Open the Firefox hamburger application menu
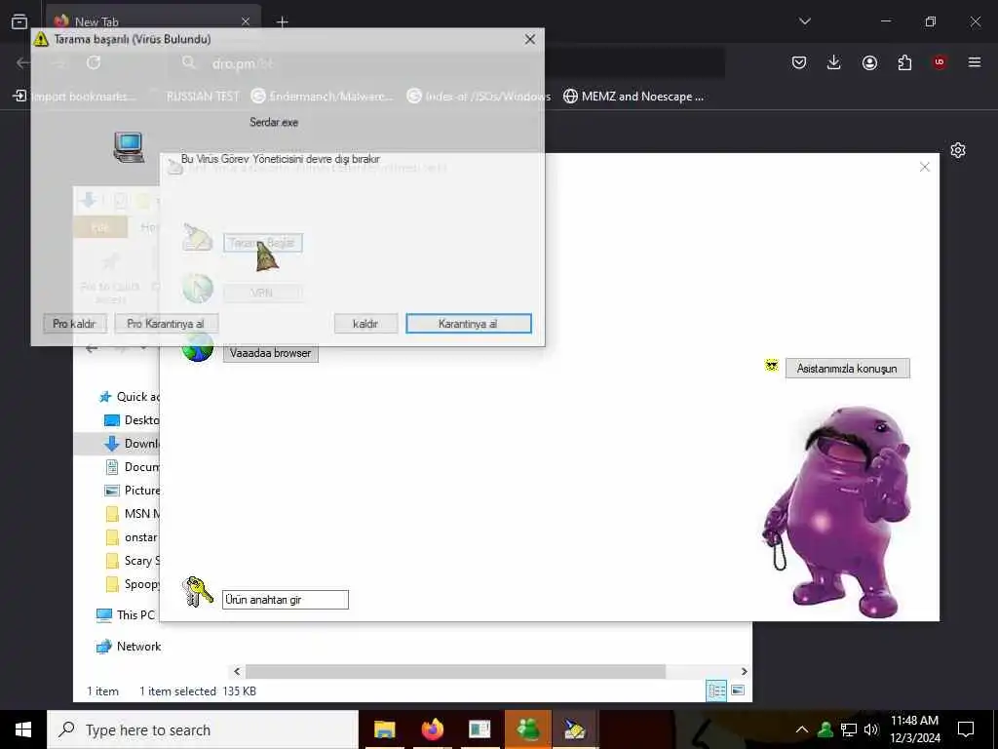The width and height of the screenshot is (998, 749). pos(975,62)
